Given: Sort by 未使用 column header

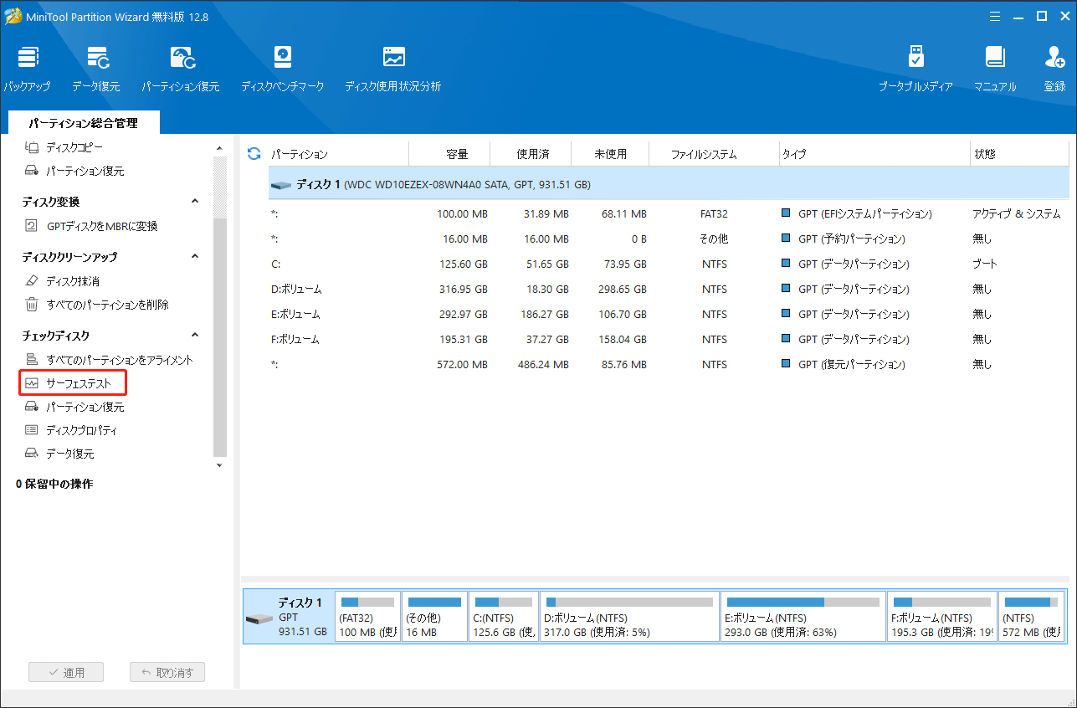Looking at the screenshot, I should [611, 154].
